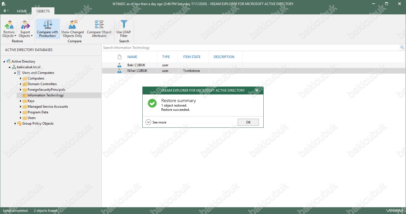Expand the Group Policy Objects node

click(x=15, y=123)
